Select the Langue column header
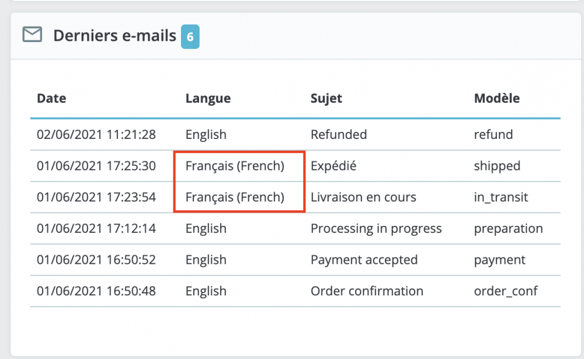 pos(208,99)
